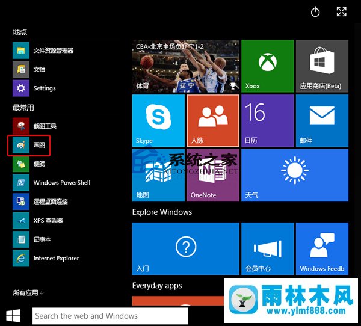Click the 远程桌面连接 label
Image resolution: width=361 pixels, height=326 pixels.
[51, 201]
